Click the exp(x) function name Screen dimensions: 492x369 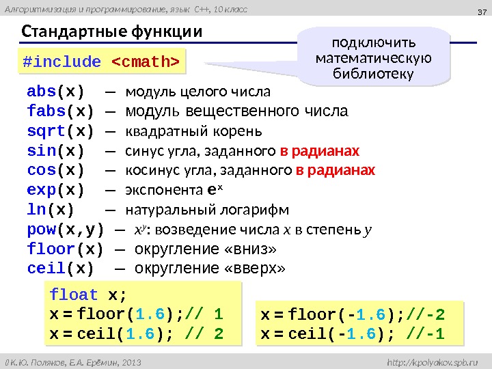pos(55,190)
